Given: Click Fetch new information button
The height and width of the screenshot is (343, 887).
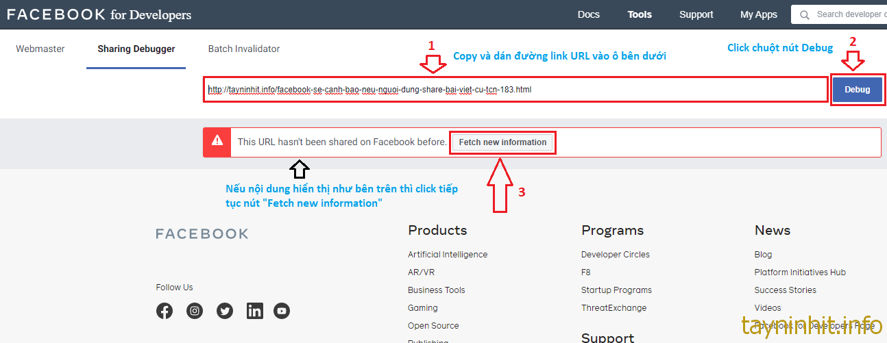Looking at the screenshot, I should (502, 142).
